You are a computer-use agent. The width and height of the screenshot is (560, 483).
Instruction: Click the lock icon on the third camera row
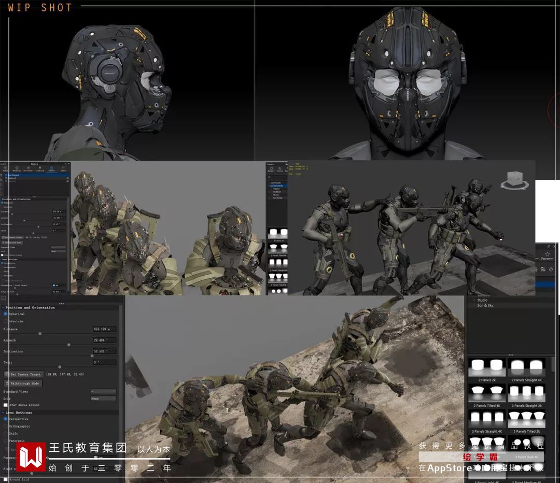tap(67, 181)
